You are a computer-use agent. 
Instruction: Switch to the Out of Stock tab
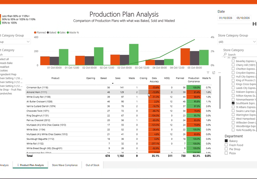pos(93,165)
